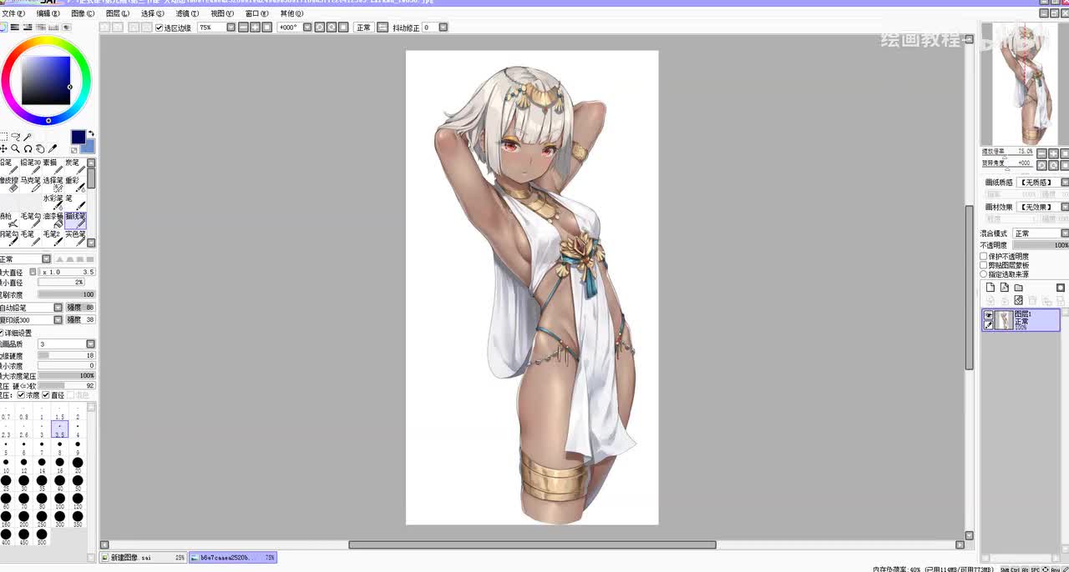Choose the 马克笔 brush
1069x572 pixels.
(x=31, y=184)
